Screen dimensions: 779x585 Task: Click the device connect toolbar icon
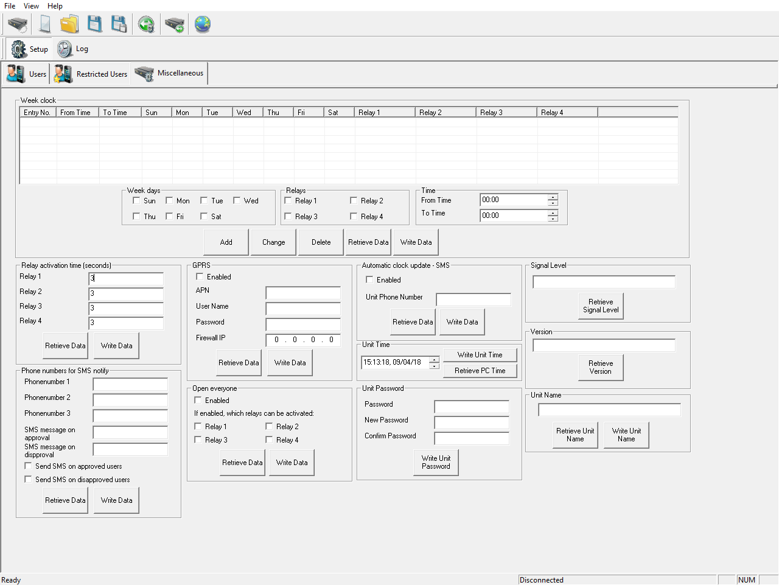pyautogui.click(x=18, y=24)
